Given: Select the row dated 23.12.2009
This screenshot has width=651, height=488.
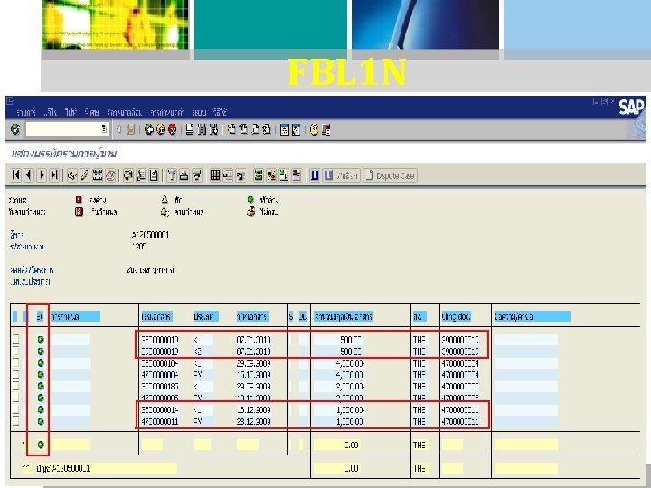Looking at the screenshot, I should pos(15,421).
